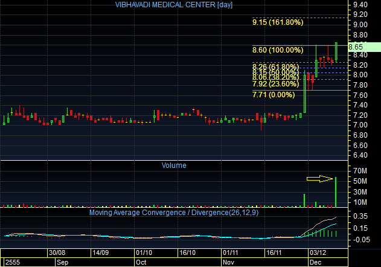Click the Oct month label
The width and height of the screenshot is (381, 267).
pyautogui.click(x=141, y=262)
